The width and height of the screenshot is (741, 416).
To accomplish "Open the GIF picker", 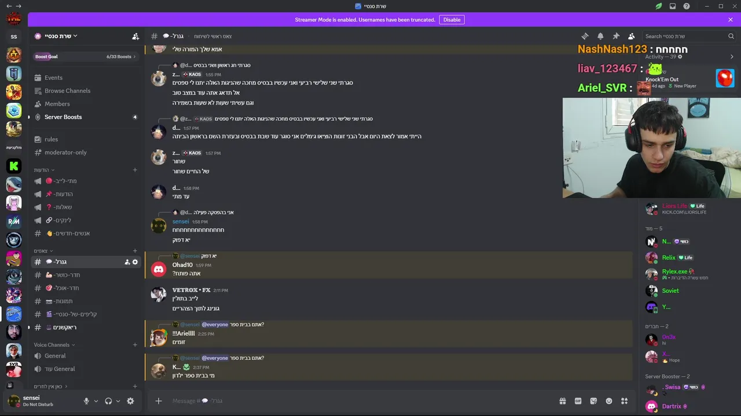I will click(x=578, y=401).
